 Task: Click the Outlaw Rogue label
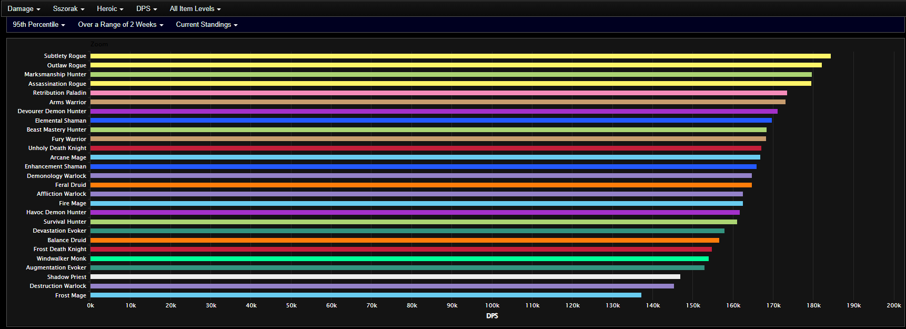pos(66,65)
